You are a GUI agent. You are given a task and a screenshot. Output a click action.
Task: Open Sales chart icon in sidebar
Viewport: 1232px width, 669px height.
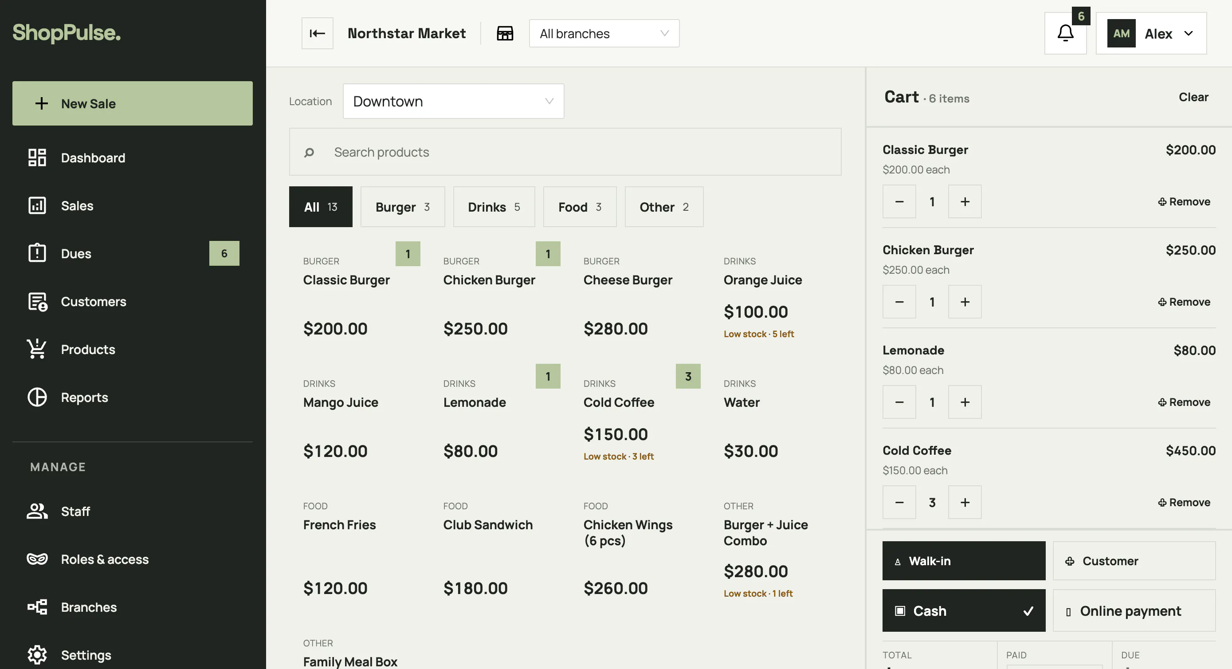point(37,205)
